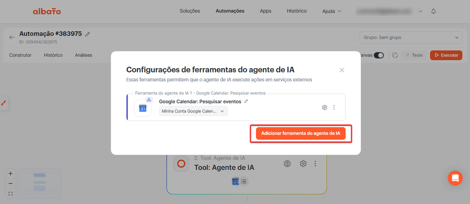Click the ID: 359494/383975 text
The width and height of the screenshot is (470, 204).
coord(38,42)
